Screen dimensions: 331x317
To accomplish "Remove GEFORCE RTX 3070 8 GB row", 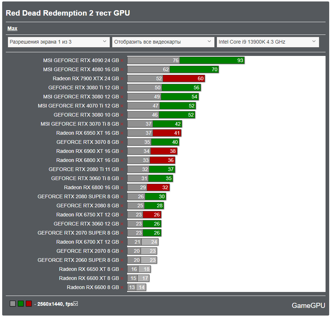I will pos(122,142).
